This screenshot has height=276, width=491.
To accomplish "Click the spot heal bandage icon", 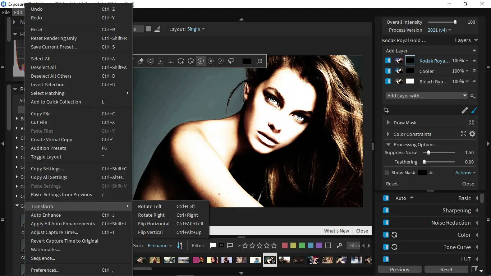I will click(x=464, y=111).
